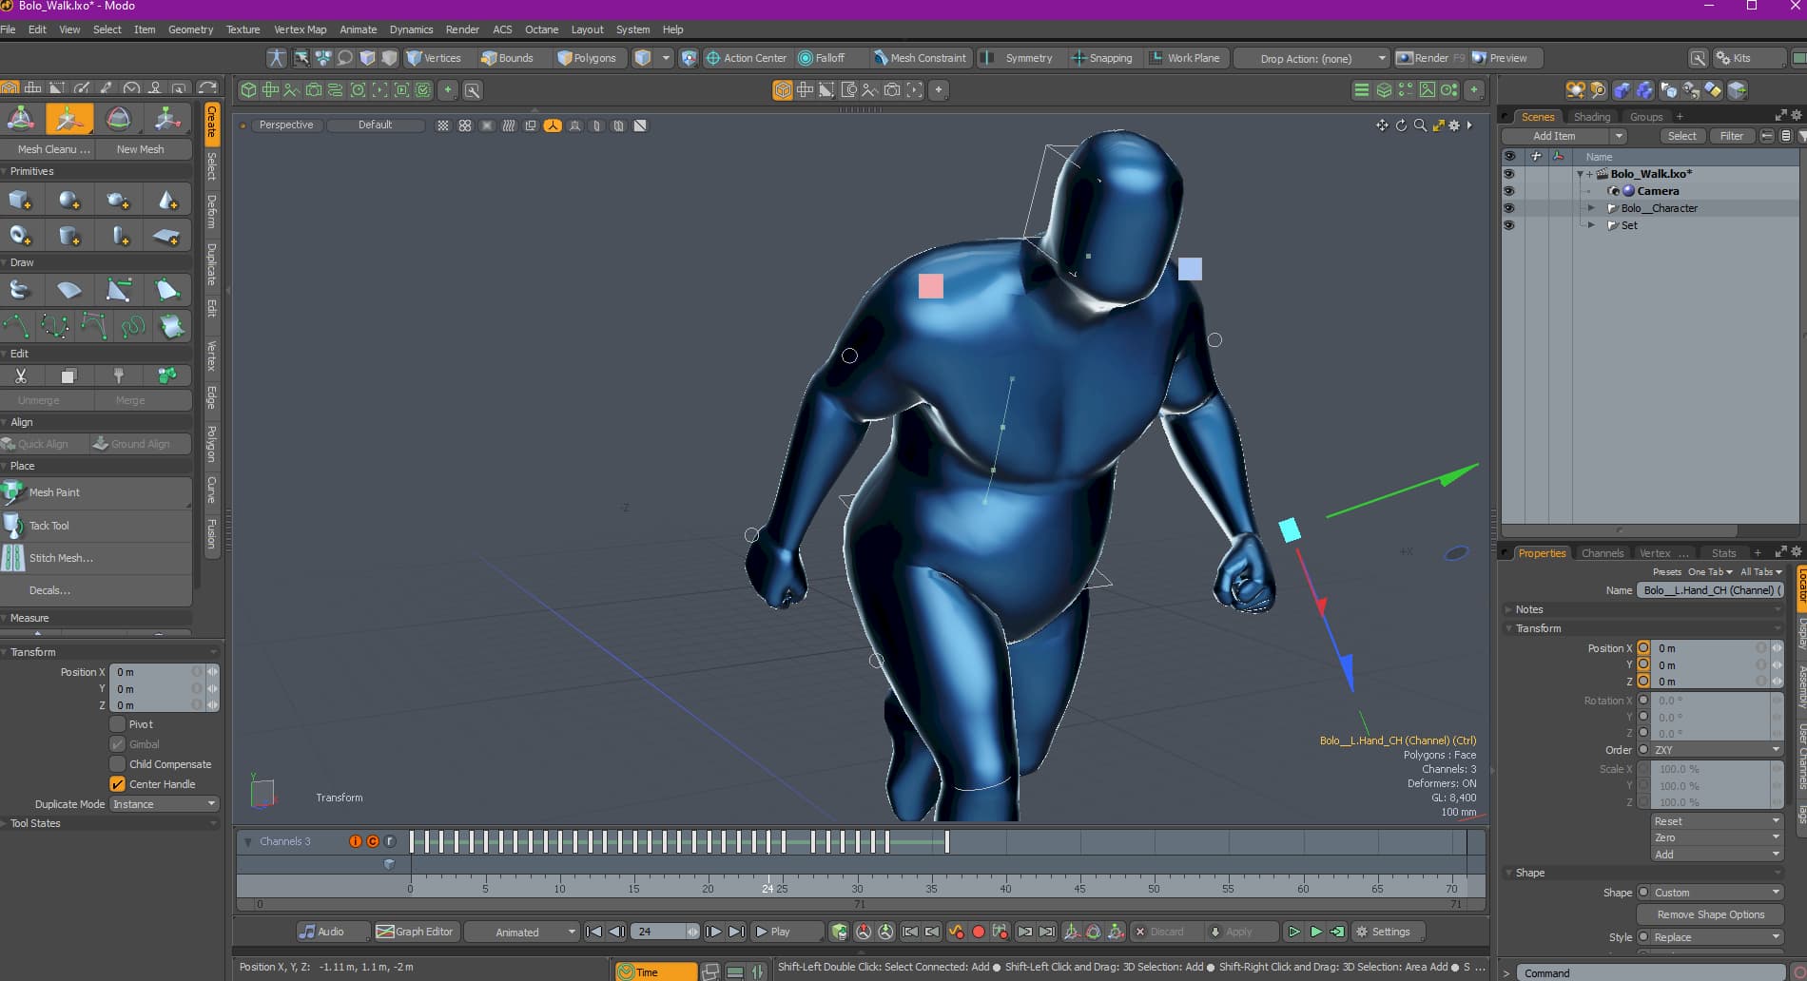The width and height of the screenshot is (1807, 981).
Task: Click the Filter button in Scenes
Action: (1731, 136)
